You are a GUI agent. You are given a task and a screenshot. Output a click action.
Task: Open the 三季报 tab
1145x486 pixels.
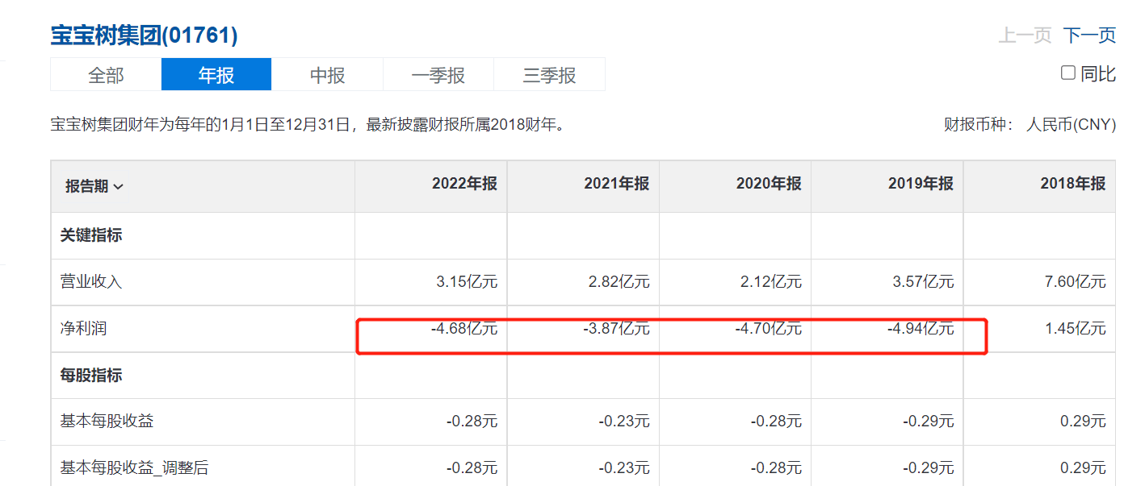coord(550,75)
